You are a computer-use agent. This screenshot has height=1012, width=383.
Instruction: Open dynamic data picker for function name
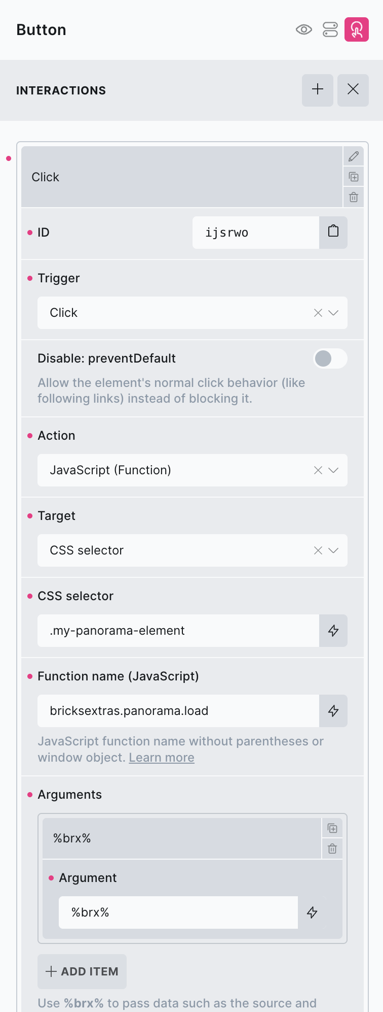coord(333,711)
